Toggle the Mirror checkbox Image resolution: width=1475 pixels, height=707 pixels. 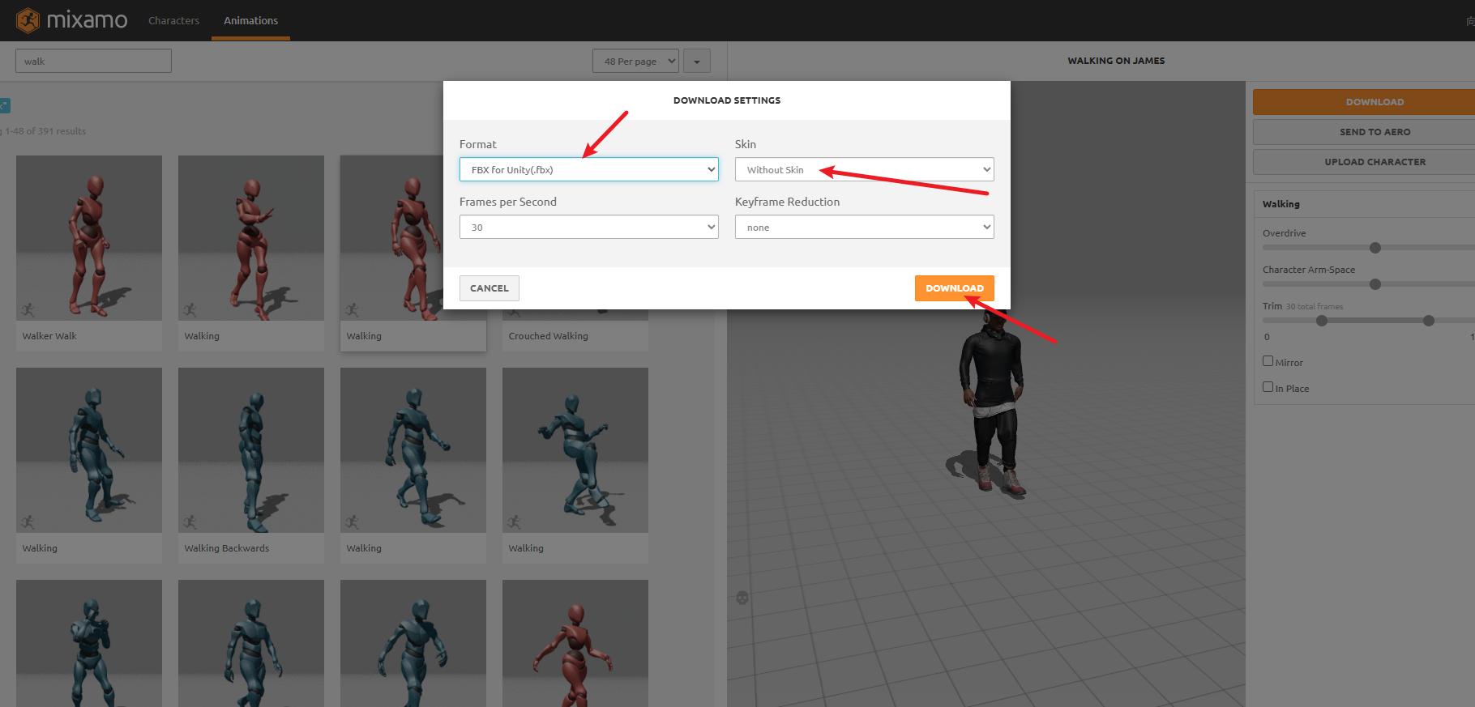1268,361
